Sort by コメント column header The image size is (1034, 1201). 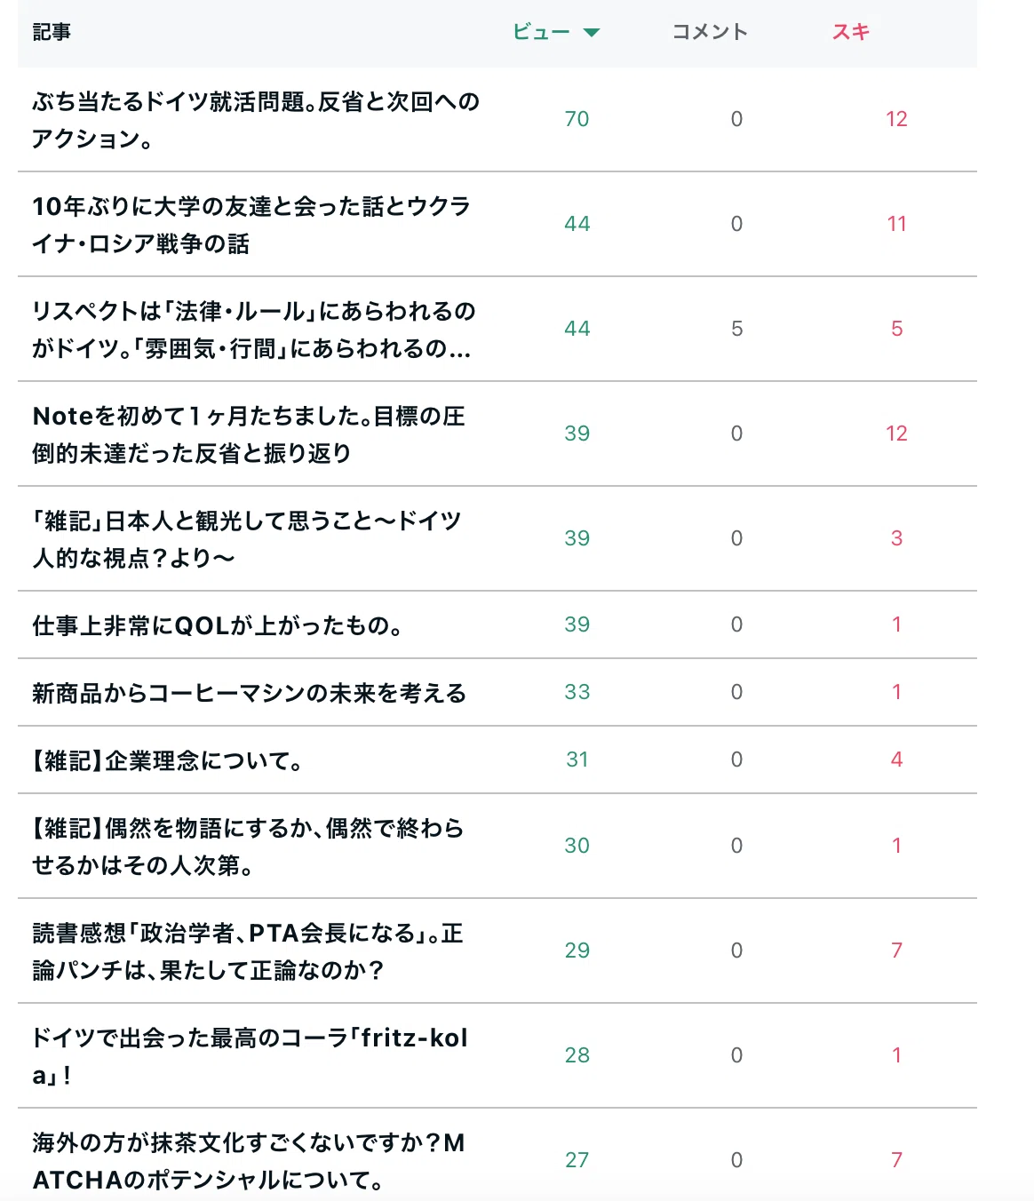point(710,32)
